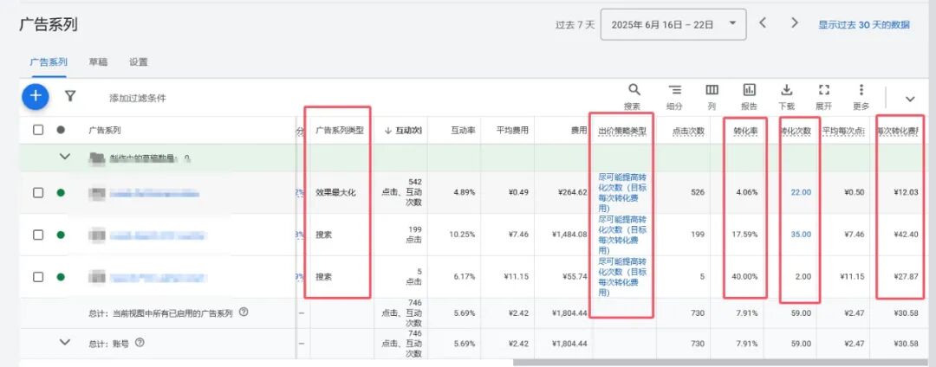Click conversions value 35.00 link
This screenshot has height=367, width=936.
tap(801, 235)
